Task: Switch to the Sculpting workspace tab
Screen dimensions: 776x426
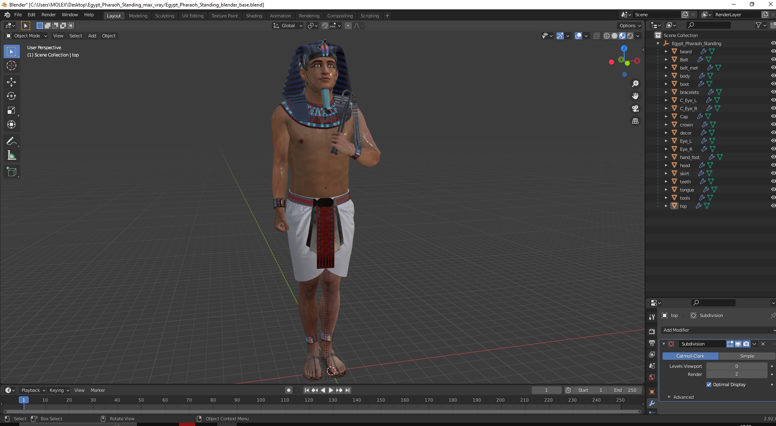Action: point(164,16)
